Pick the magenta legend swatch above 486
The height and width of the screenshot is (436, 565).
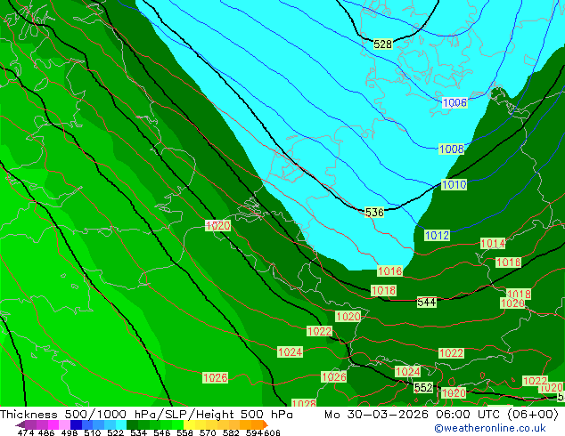coord(53,424)
